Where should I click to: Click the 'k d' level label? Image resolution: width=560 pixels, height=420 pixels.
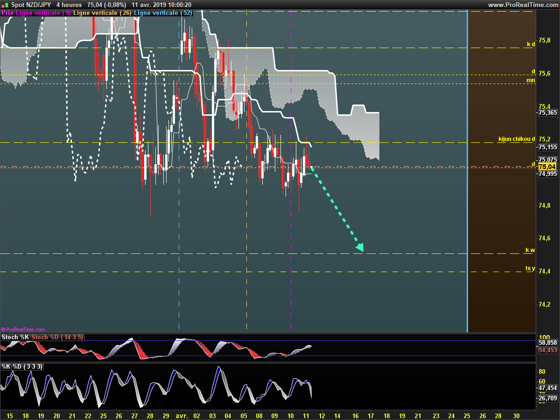click(531, 44)
